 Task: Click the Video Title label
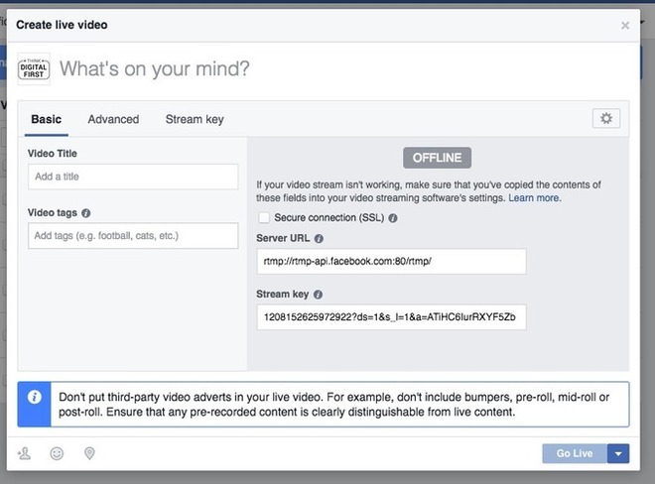pyautogui.click(x=53, y=154)
